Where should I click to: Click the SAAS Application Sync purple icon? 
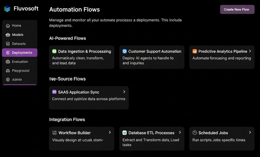54,92
